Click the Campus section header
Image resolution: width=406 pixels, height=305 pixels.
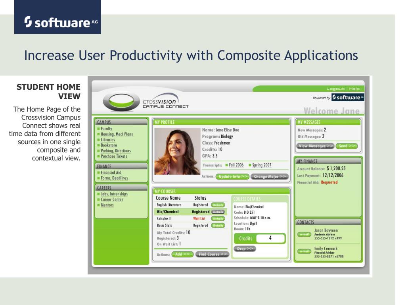tap(121, 122)
